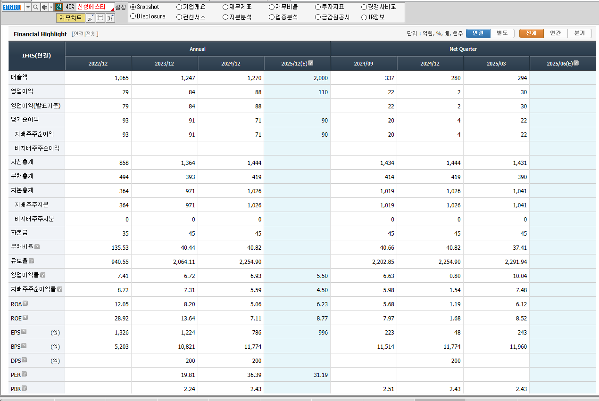Open the 재무차트 button
Screen dimensions: 599x401
click(x=71, y=18)
